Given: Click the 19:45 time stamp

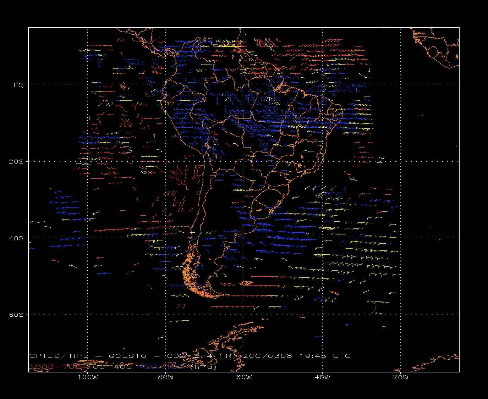Looking at the screenshot, I should click(x=313, y=356).
